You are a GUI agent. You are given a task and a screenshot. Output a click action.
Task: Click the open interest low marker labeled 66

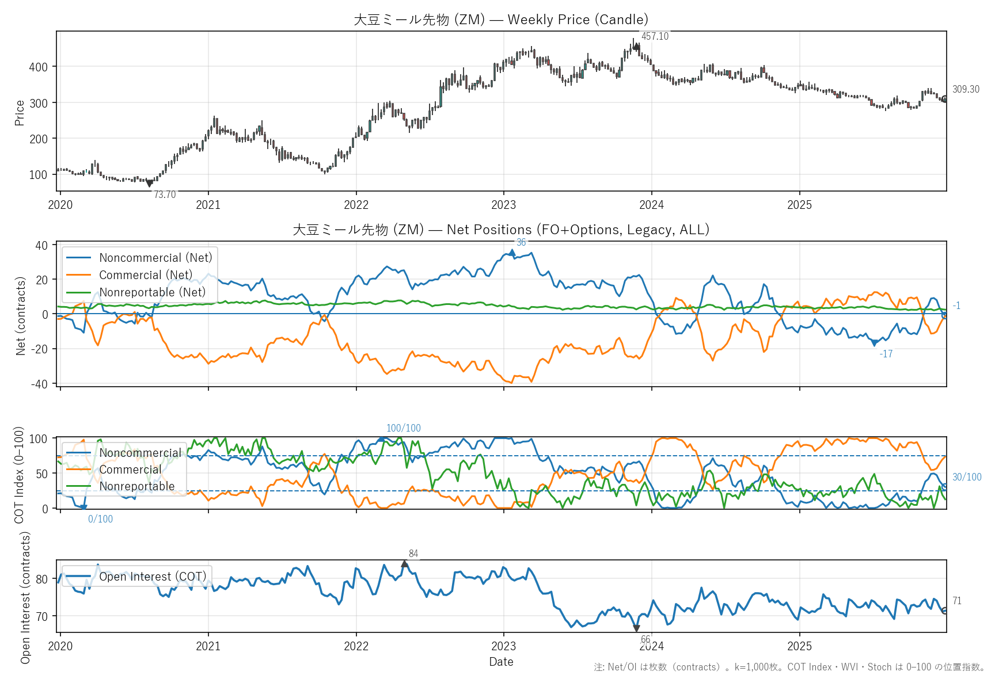click(x=636, y=629)
